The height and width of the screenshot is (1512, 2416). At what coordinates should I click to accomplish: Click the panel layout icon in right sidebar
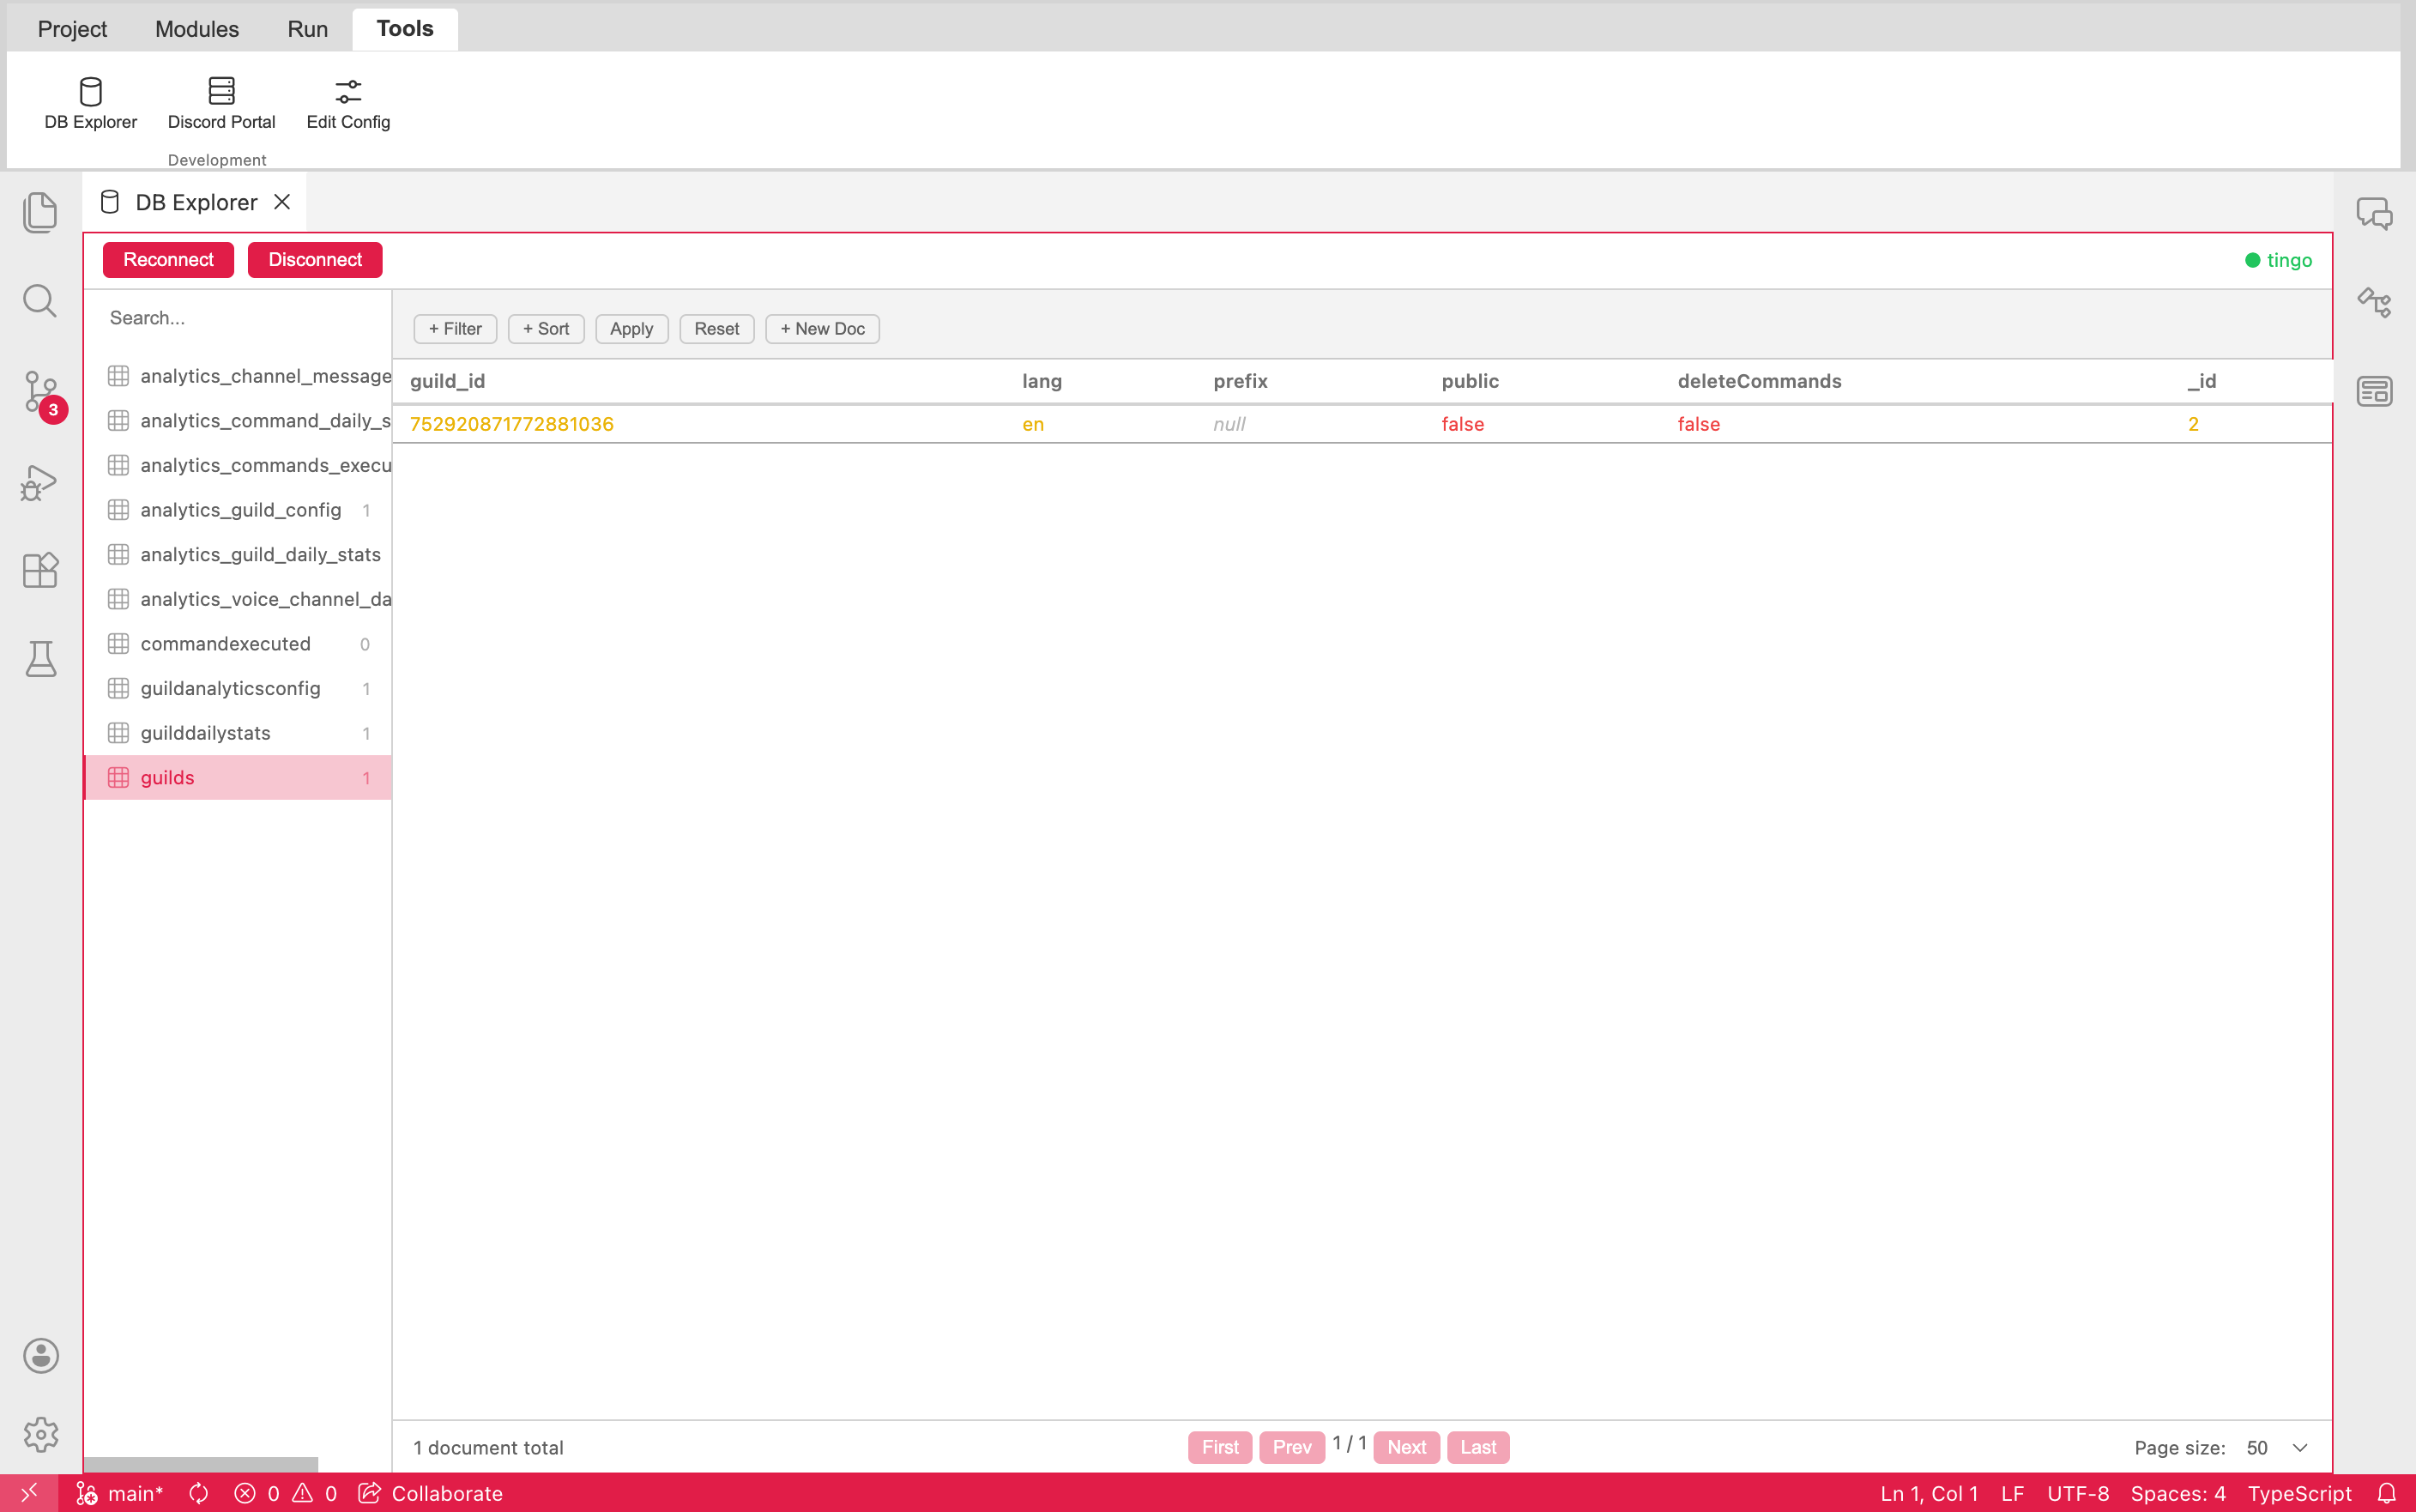tap(2374, 391)
